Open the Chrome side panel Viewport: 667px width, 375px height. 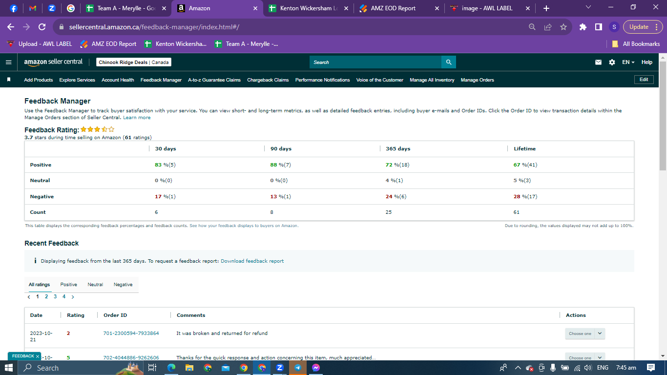599,27
